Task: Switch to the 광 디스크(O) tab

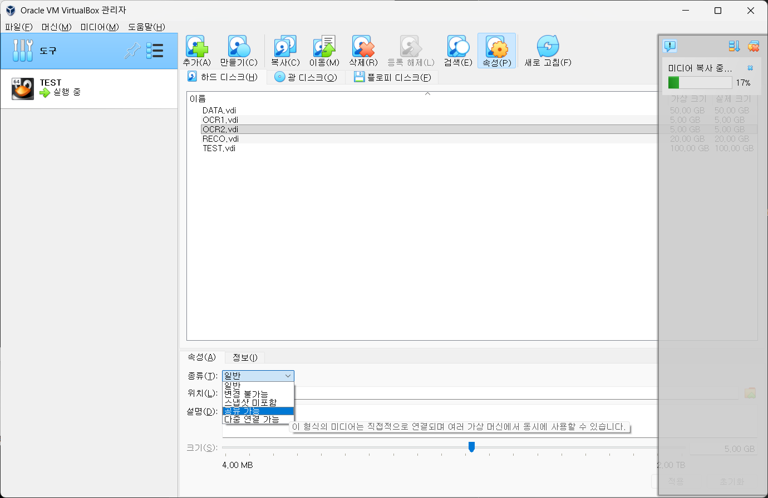Action: pyautogui.click(x=306, y=77)
